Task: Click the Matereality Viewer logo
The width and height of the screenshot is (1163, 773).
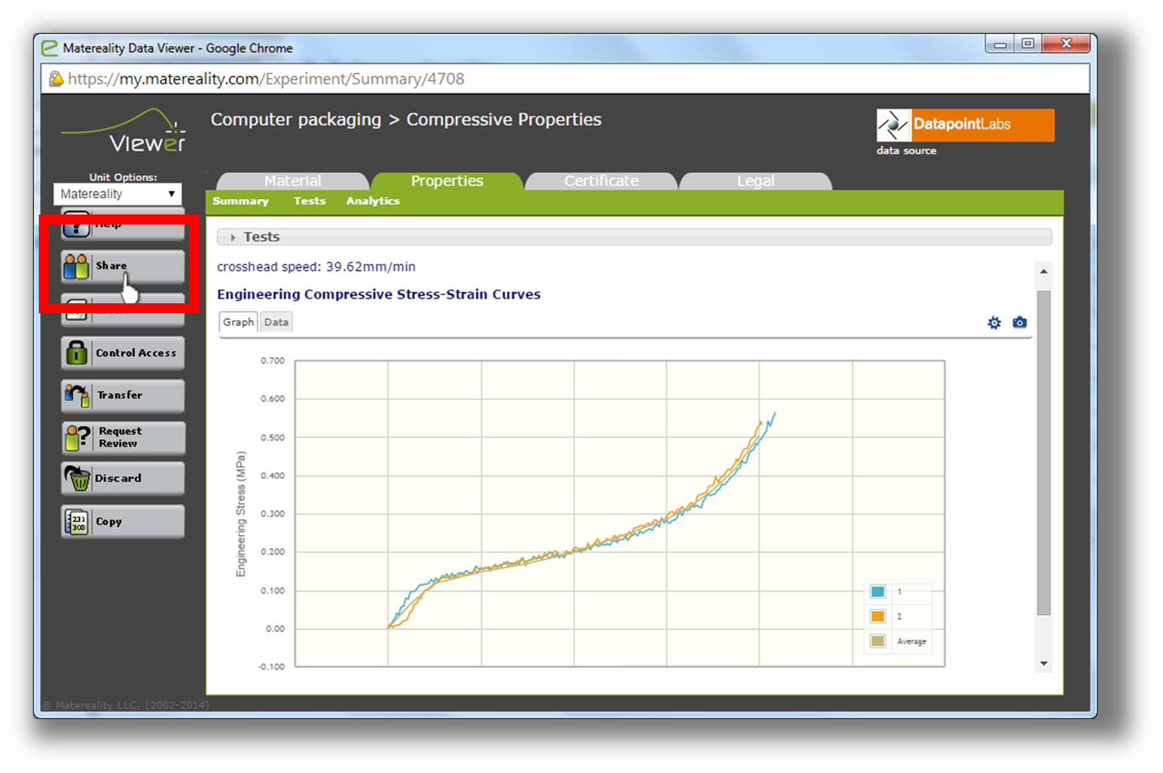Action: (x=124, y=131)
